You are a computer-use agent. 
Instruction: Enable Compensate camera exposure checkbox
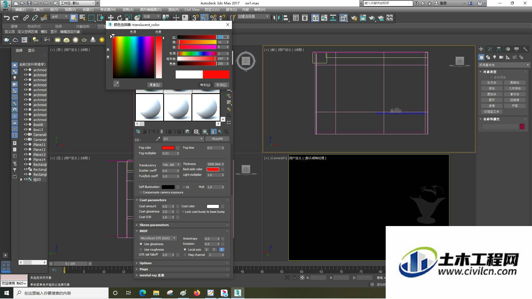tap(141, 193)
